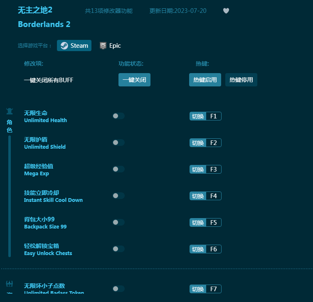Image resolution: width=313 pixels, height=302 pixels.
Task: Click the F5 hotkey field
Action: click(x=214, y=222)
